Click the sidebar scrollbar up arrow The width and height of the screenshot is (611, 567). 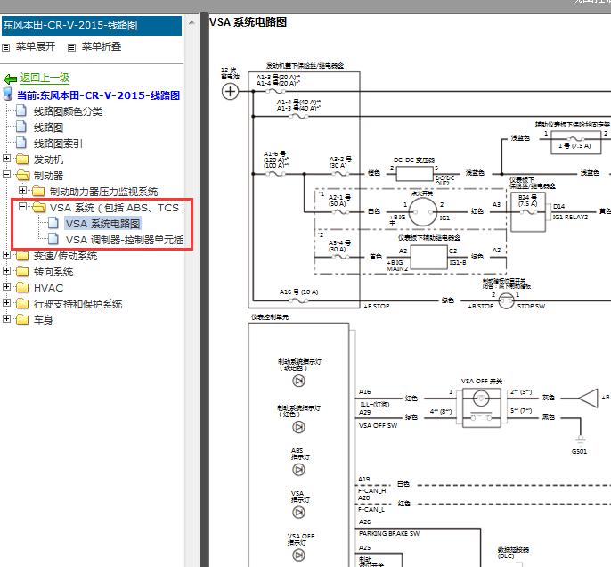point(191,22)
